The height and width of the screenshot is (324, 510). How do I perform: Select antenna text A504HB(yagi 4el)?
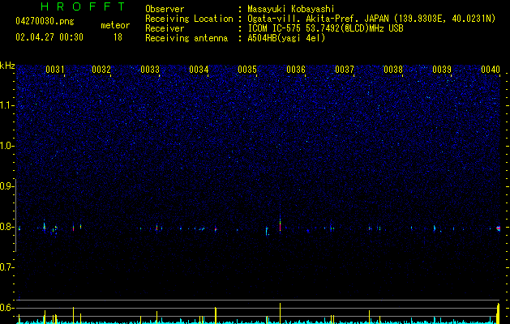click(x=286, y=38)
